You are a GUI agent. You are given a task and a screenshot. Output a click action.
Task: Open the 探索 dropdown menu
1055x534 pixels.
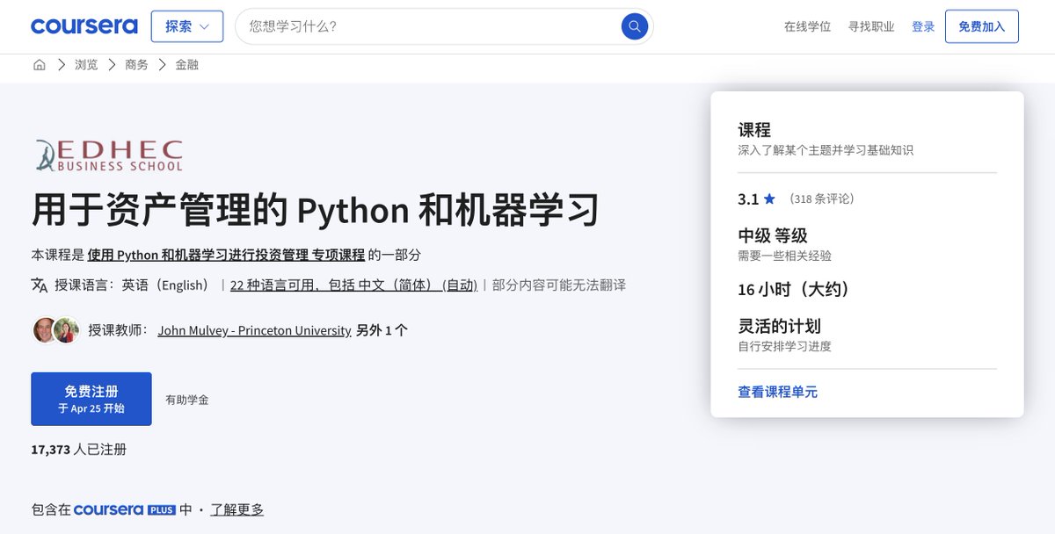pyautogui.click(x=187, y=26)
